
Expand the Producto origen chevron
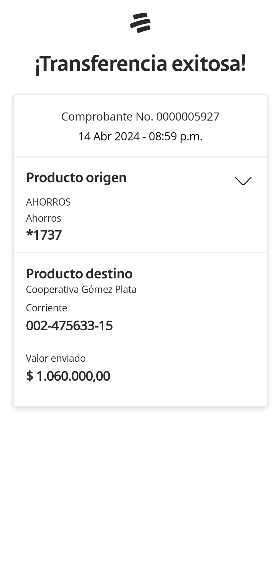point(243,181)
